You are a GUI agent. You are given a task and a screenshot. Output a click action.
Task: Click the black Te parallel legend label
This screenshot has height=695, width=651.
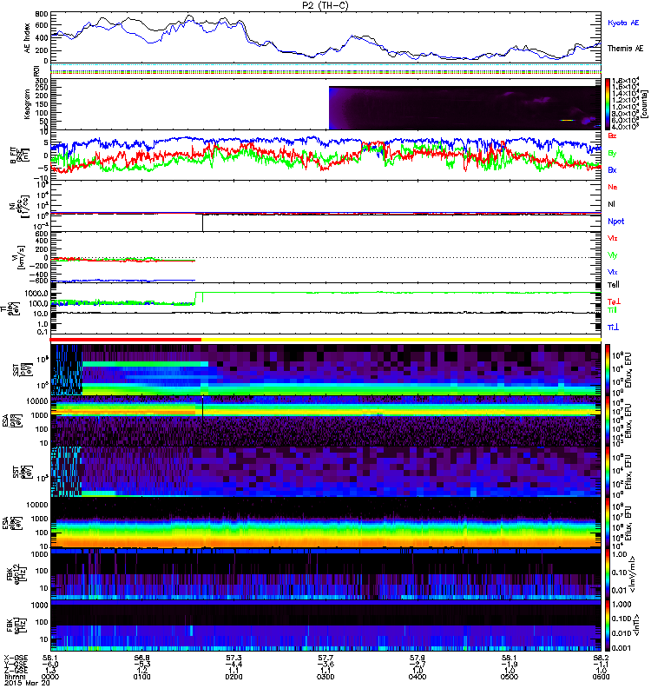[x=614, y=285]
